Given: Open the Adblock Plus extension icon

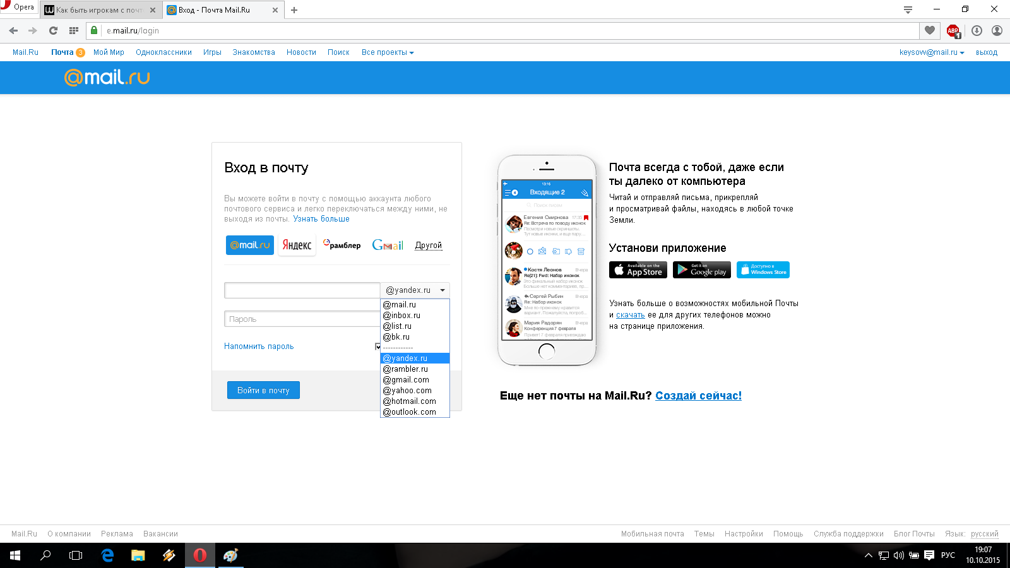Looking at the screenshot, I should [953, 30].
